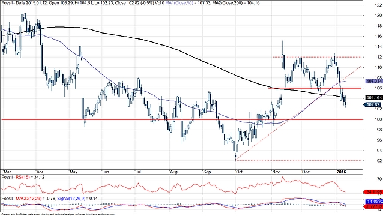Image resolution: width=383 pixels, height=216 pixels.
Task: Click the Nov label on date axis
Action: (x=276, y=172)
